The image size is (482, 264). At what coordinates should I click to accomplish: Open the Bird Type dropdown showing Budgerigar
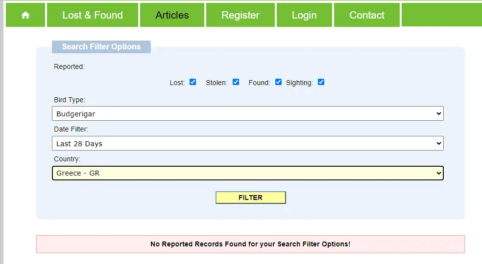(248, 113)
